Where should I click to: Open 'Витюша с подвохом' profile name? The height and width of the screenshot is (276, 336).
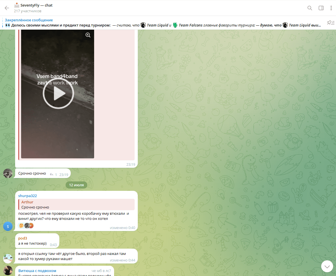click(37, 271)
